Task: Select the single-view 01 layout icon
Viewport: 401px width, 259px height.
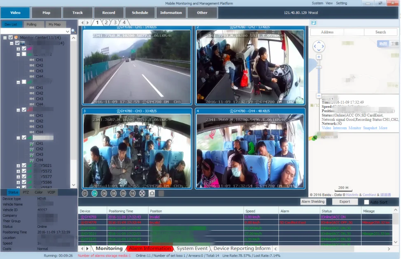Action: 84,193
